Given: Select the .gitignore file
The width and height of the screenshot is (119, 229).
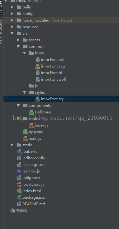Looking at the screenshot, I should [31, 178].
